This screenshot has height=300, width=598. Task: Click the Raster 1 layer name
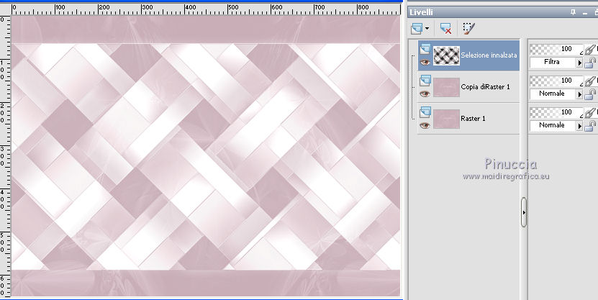coord(473,119)
